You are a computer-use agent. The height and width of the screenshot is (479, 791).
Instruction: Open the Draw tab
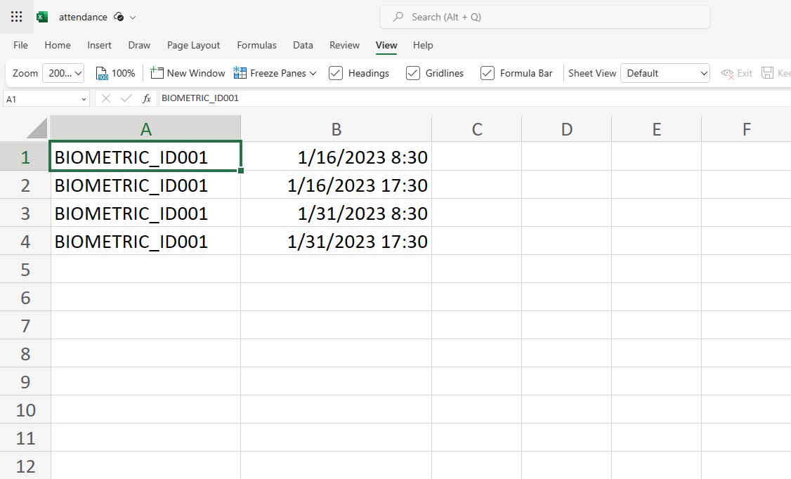(139, 45)
